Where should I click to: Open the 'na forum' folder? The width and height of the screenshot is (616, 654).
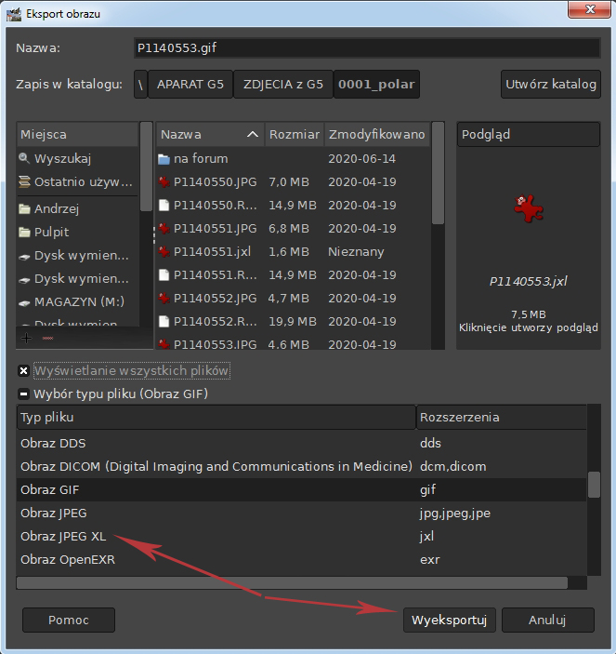click(200, 159)
